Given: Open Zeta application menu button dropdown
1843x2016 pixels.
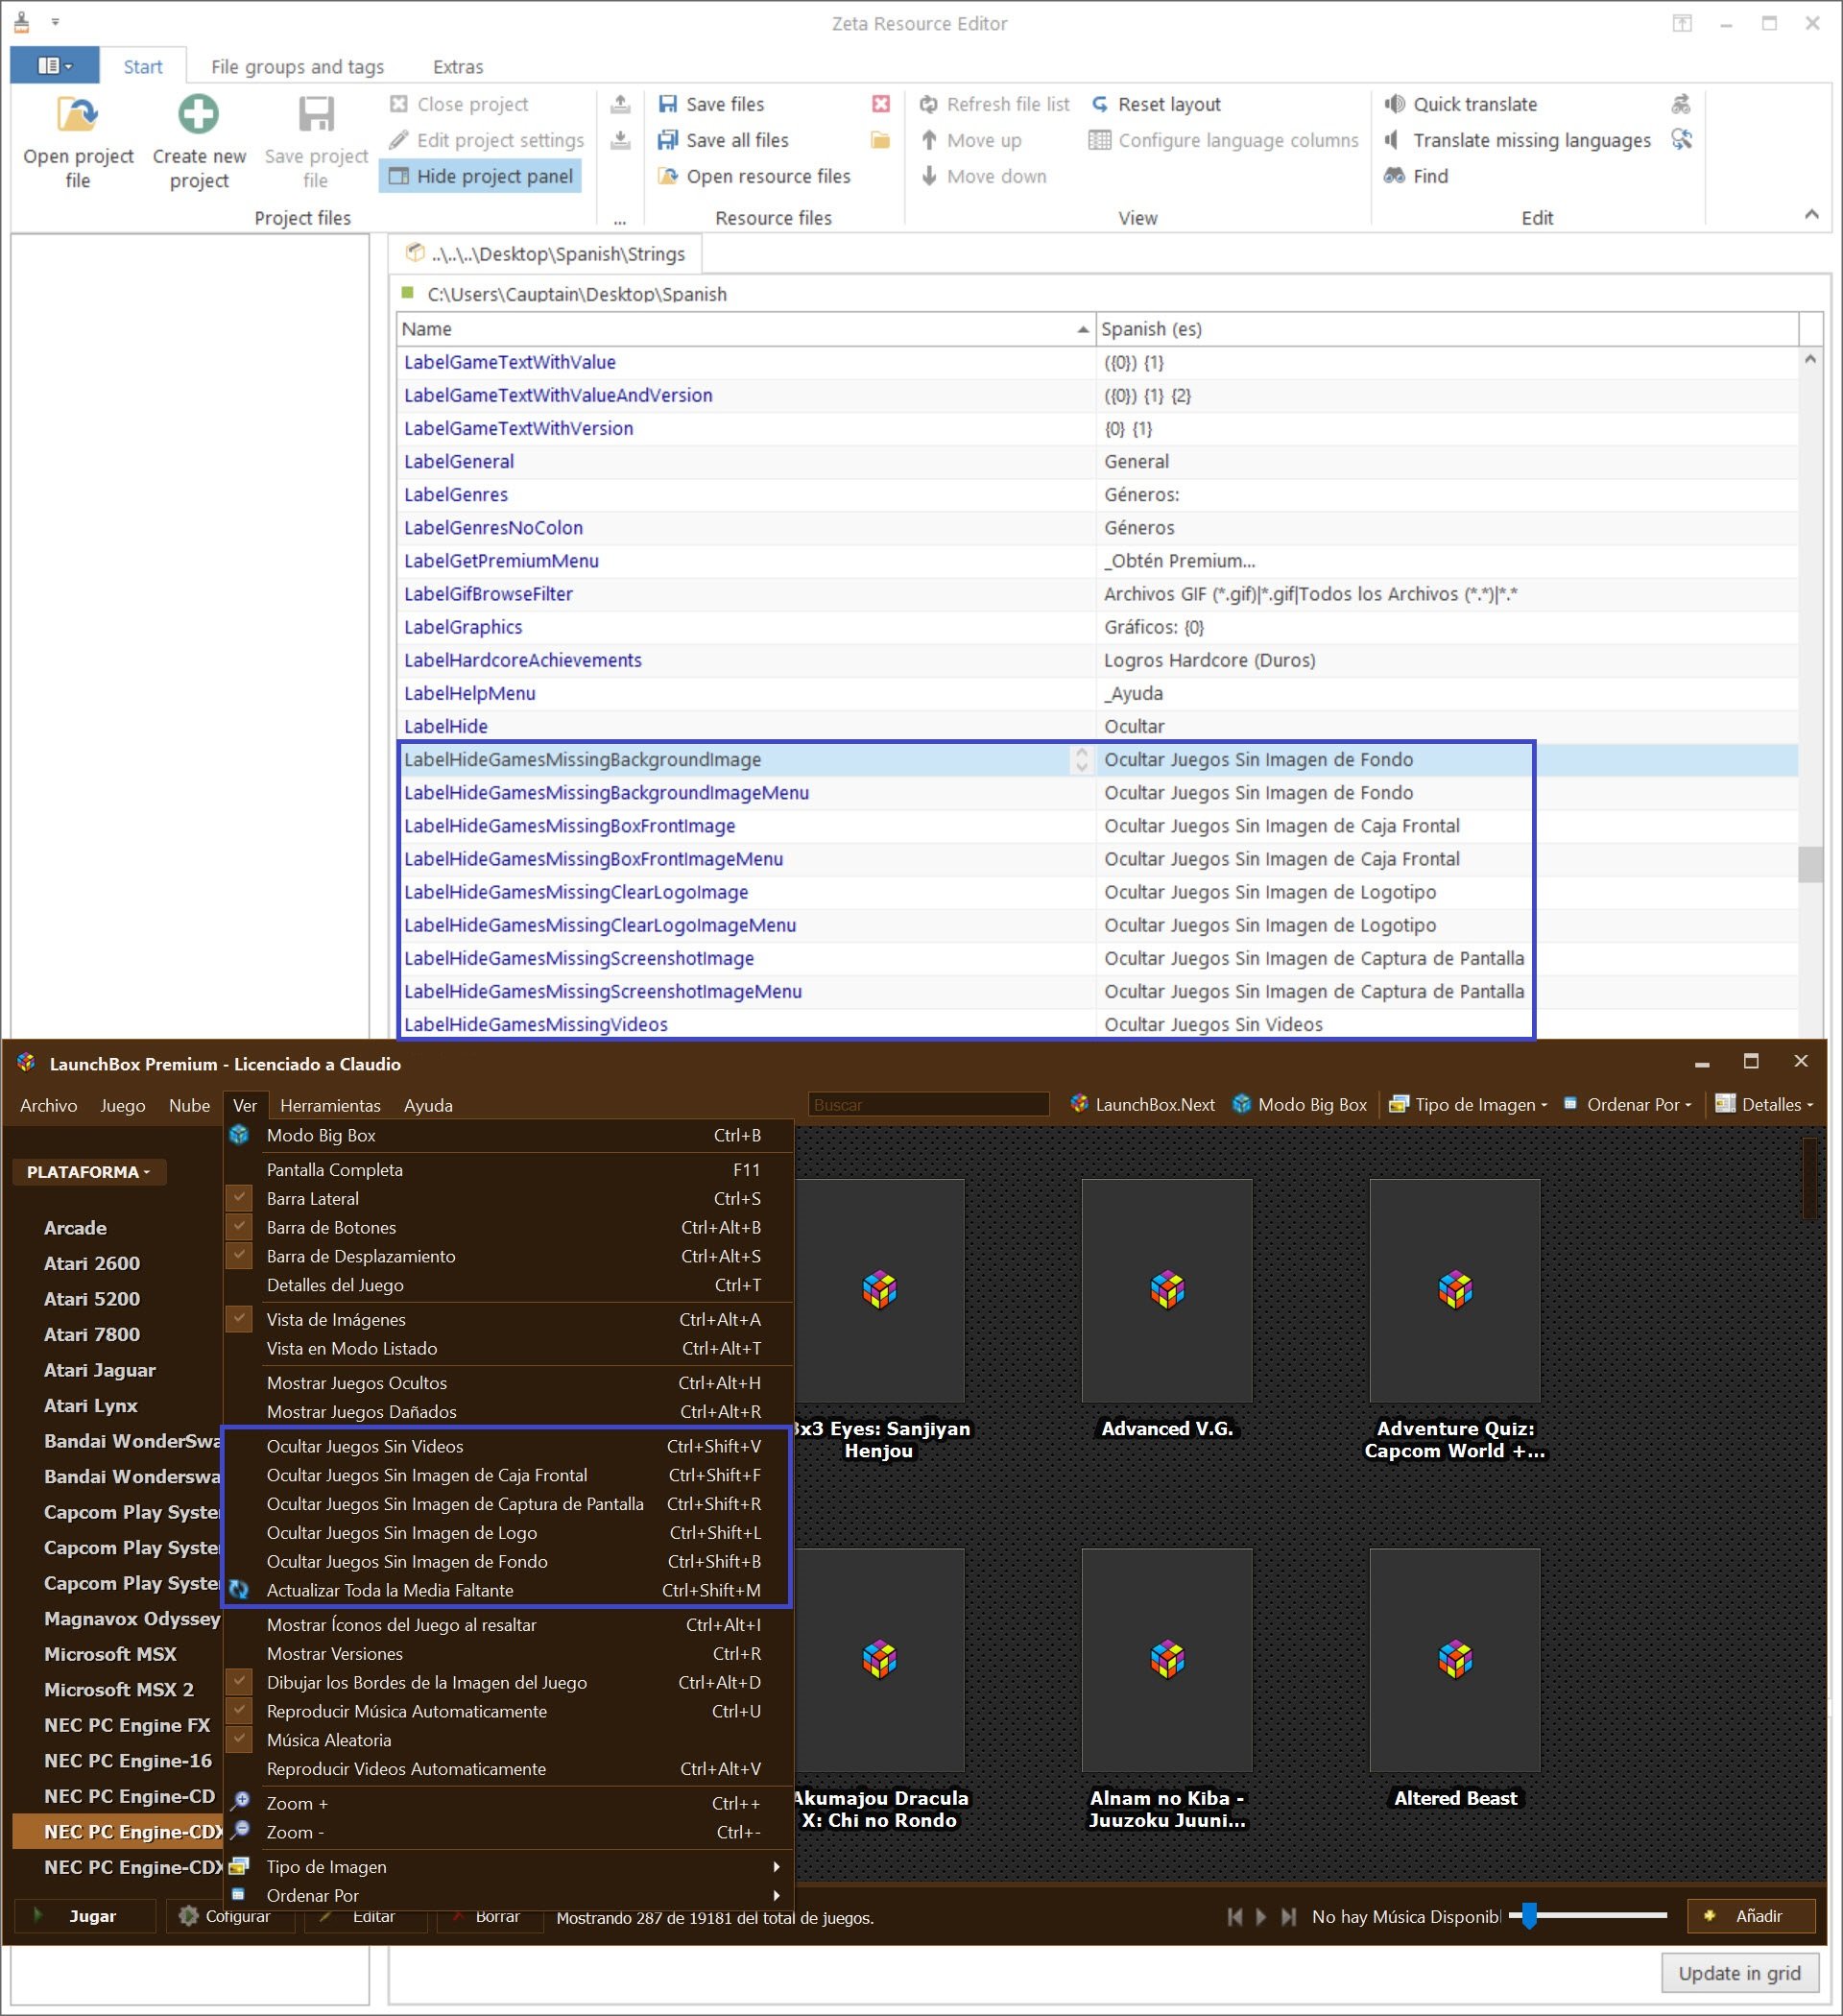Looking at the screenshot, I should (x=55, y=66).
